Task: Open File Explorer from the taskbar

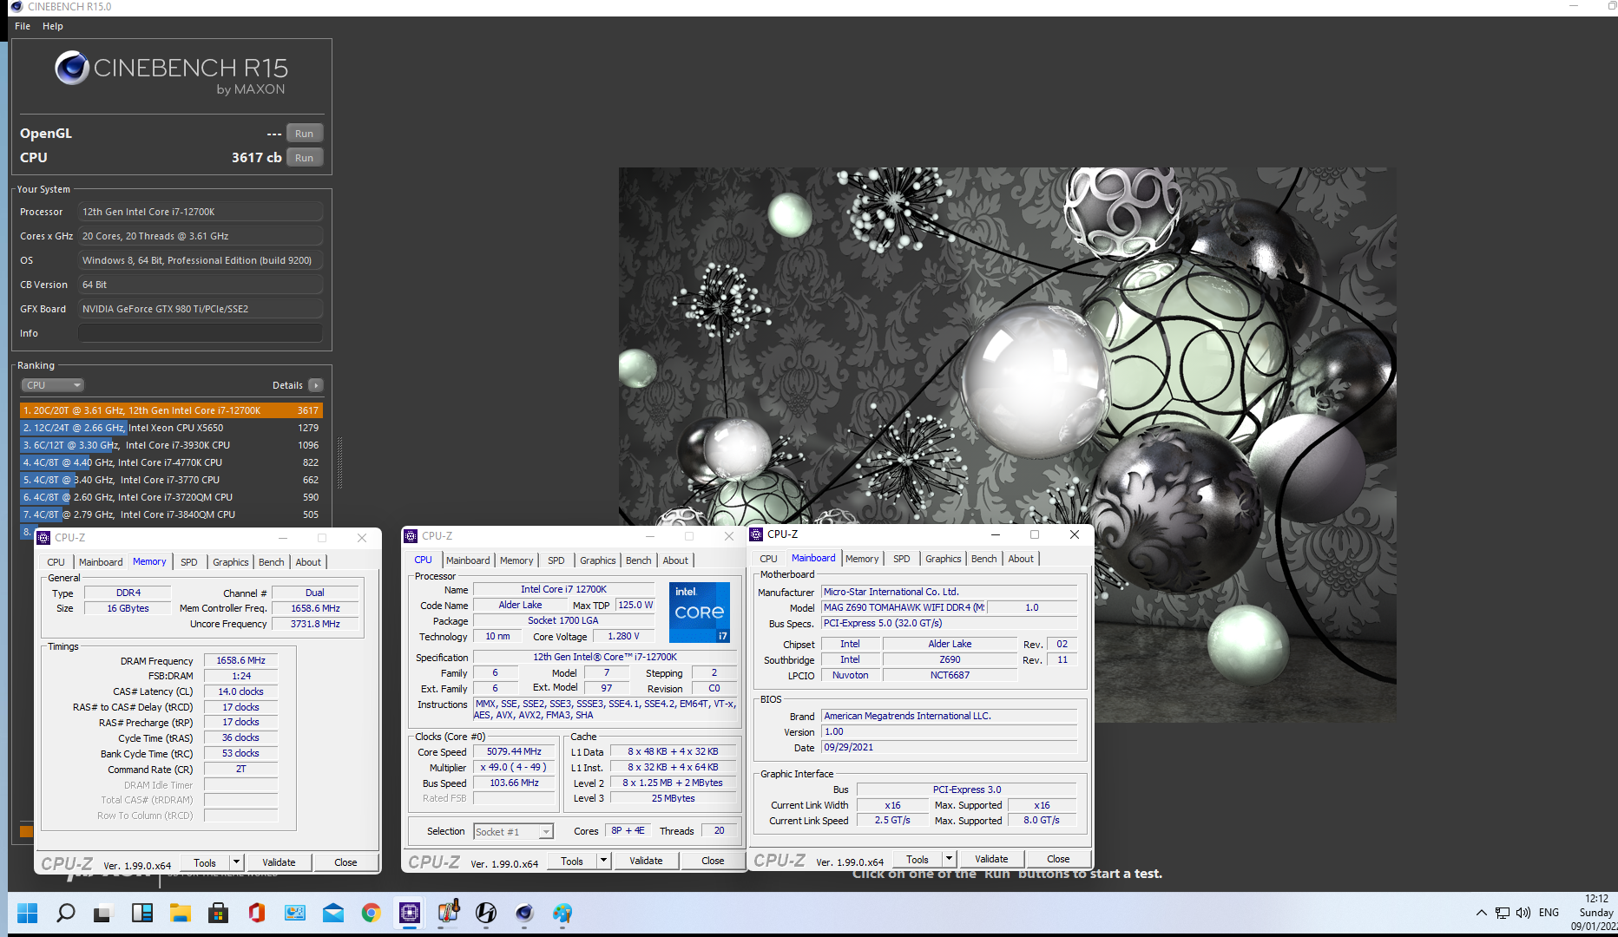Action: click(180, 913)
